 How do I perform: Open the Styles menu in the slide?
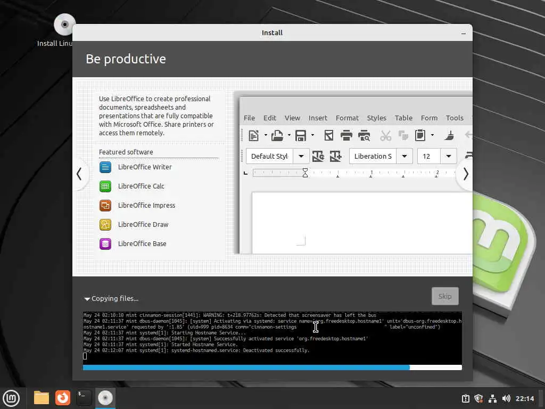376,118
